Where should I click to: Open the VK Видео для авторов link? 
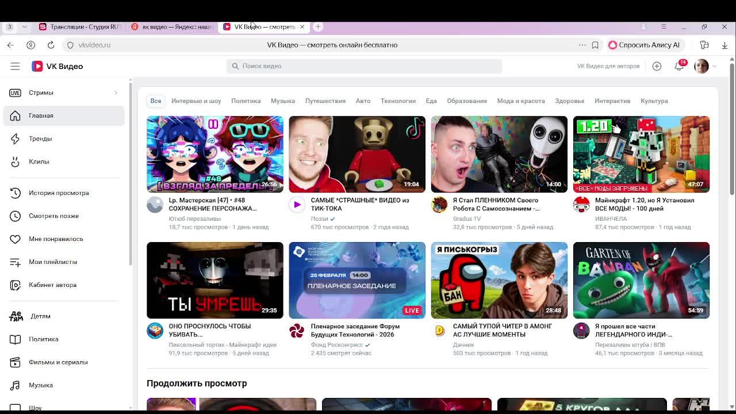click(x=608, y=66)
